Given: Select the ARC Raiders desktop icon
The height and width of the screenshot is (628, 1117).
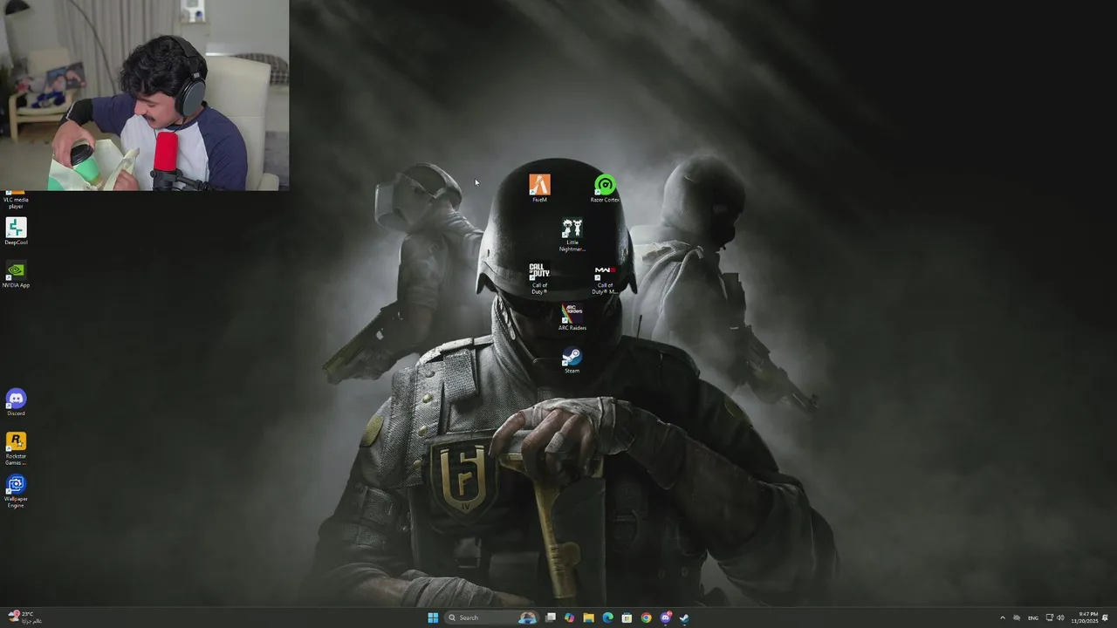Looking at the screenshot, I should 572,317.
